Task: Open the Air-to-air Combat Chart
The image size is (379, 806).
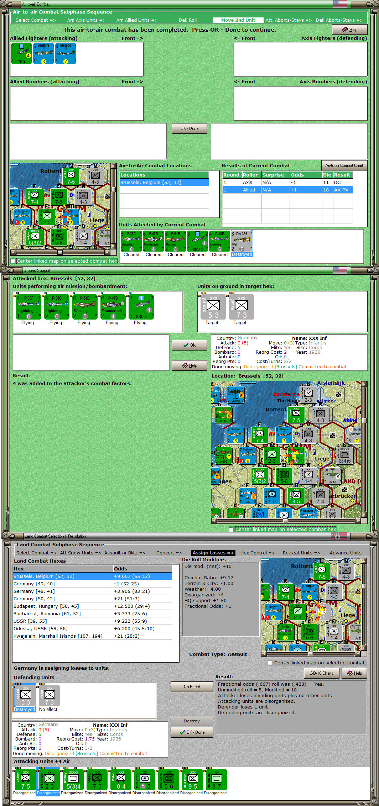Action: tap(344, 165)
